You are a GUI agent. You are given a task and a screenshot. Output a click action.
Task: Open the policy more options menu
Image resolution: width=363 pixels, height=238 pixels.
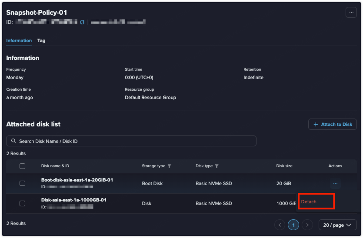coord(351,13)
